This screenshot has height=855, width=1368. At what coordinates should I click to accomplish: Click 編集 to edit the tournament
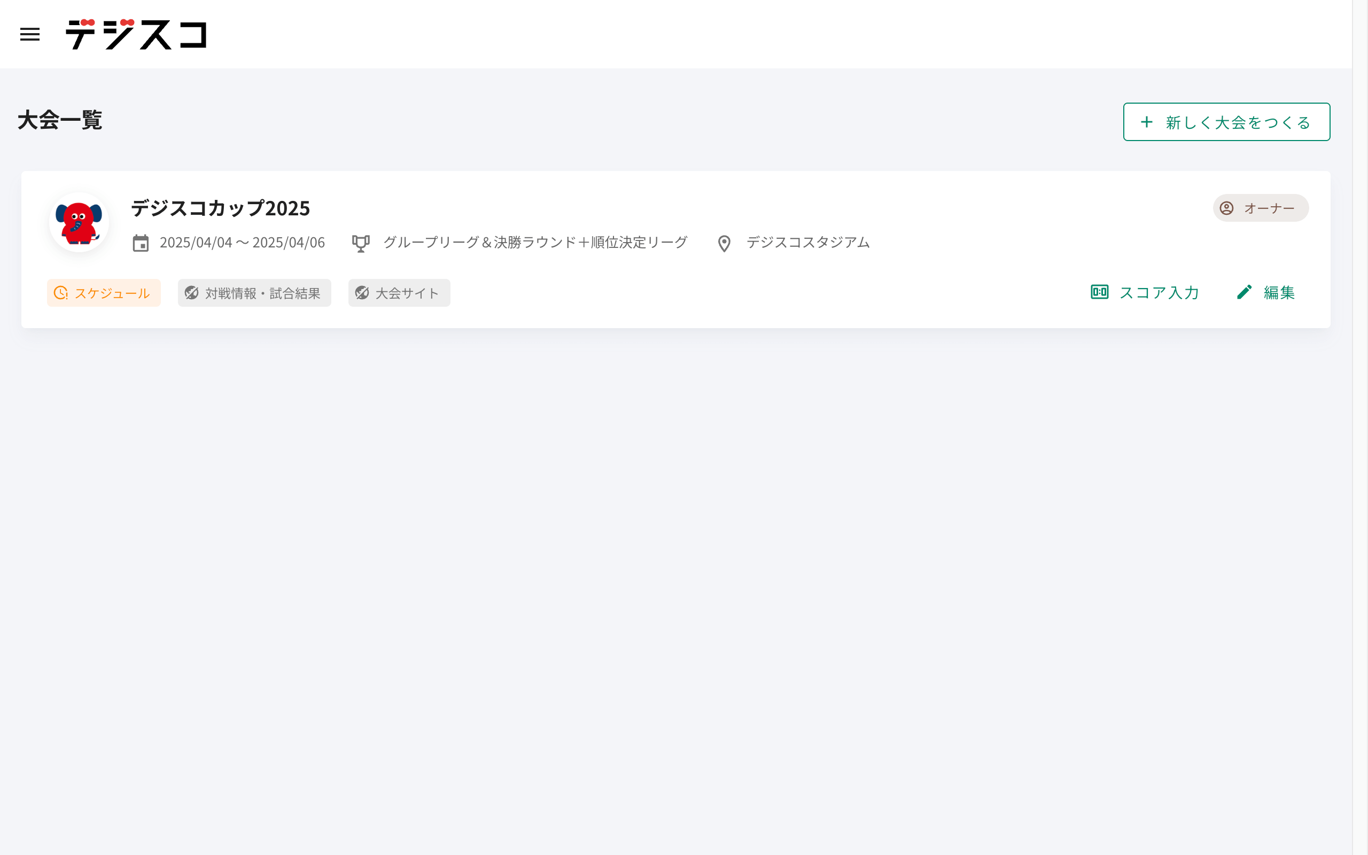coord(1279,292)
